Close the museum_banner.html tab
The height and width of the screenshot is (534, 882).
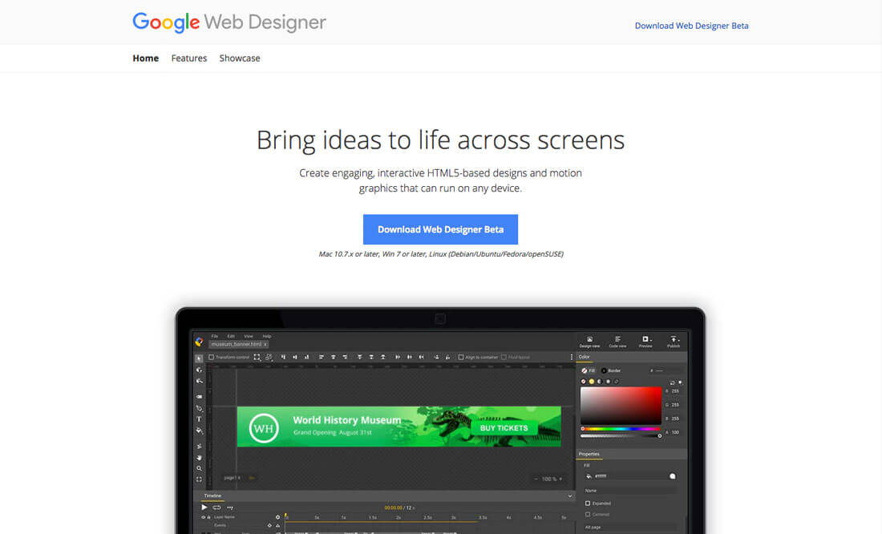[x=265, y=344]
